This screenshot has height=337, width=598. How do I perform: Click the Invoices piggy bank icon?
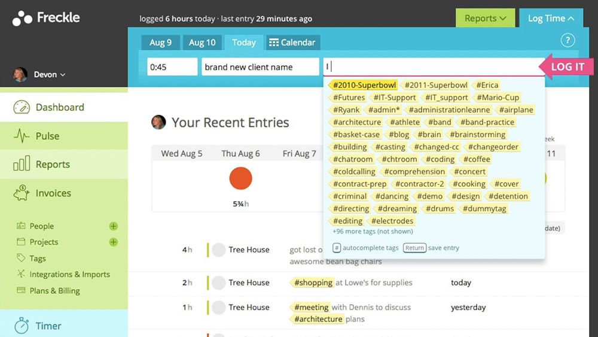(x=22, y=193)
